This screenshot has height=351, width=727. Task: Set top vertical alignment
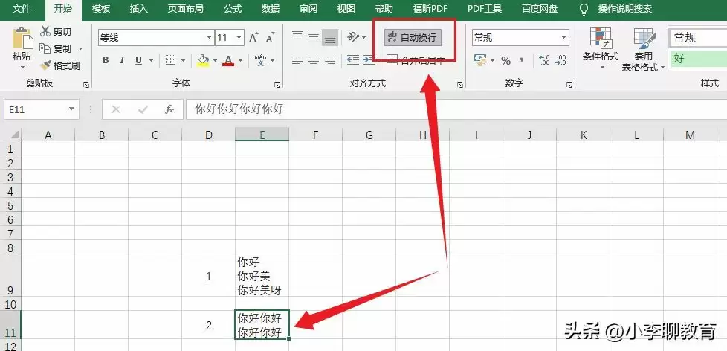pos(297,36)
